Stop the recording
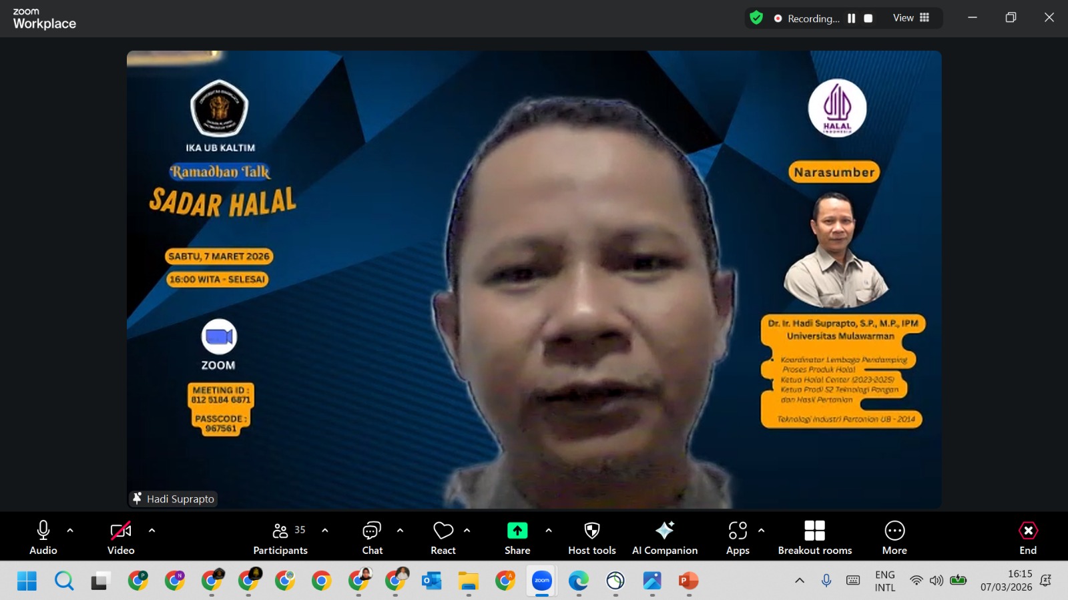This screenshot has height=600, width=1068. coord(868,19)
